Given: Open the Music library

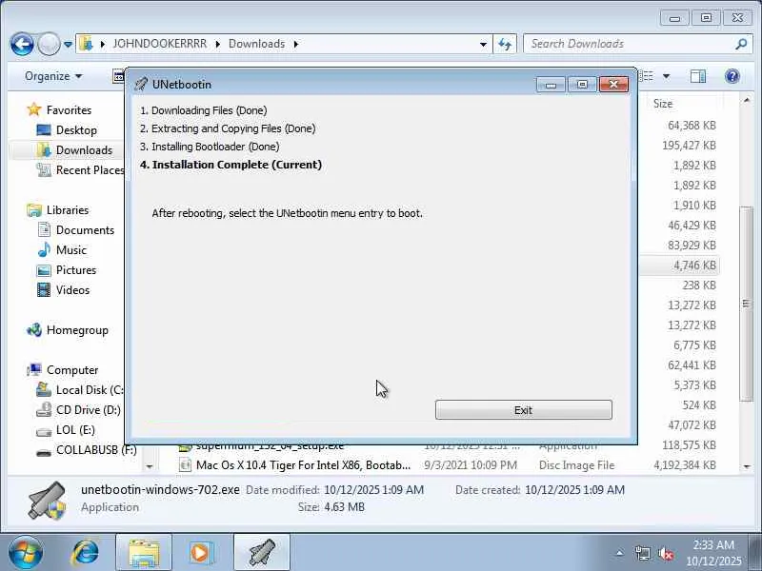Looking at the screenshot, I should 71,250.
